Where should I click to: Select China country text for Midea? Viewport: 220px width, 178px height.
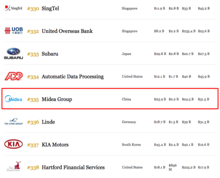[x=126, y=99]
